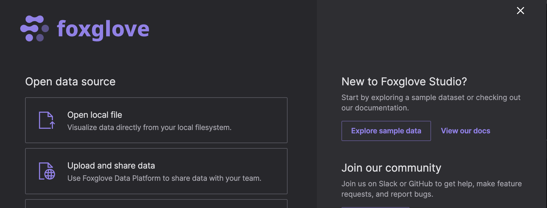The height and width of the screenshot is (208, 547).
Task: Click the Foxglove dots logo icon
Action: [34, 28]
